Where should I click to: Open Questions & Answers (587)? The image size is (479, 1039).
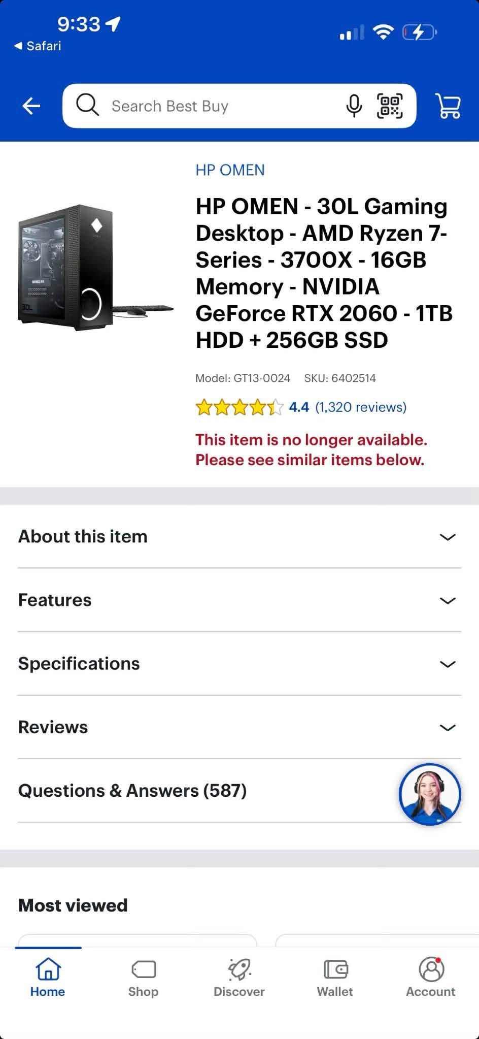coord(132,791)
